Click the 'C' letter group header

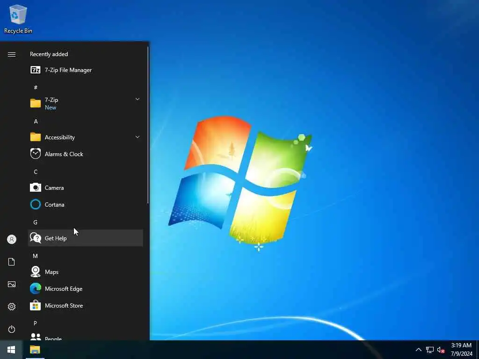[x=36, y=172]
